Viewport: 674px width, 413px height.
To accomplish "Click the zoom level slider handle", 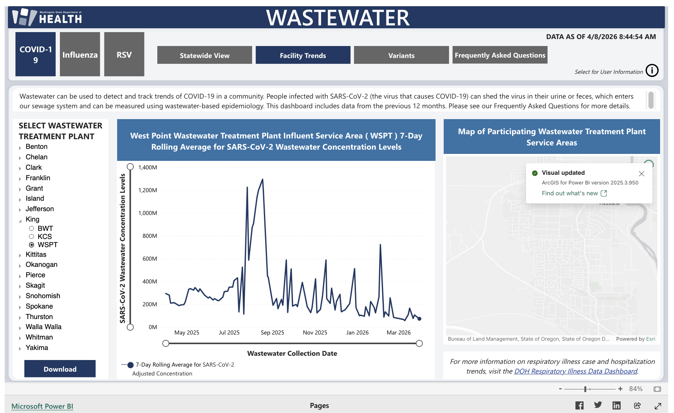I will [x=585, y=389].
